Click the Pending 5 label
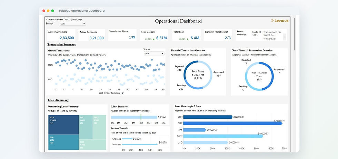The width and height of the screenshot is (338, 159). tap(243, 88)
